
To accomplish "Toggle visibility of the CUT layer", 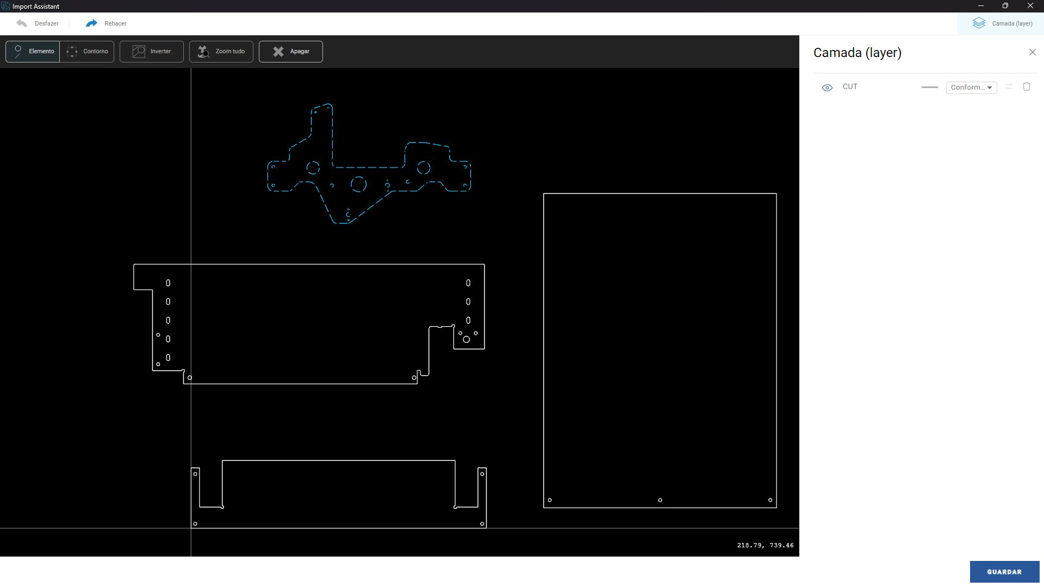I will tap(827, 88).
